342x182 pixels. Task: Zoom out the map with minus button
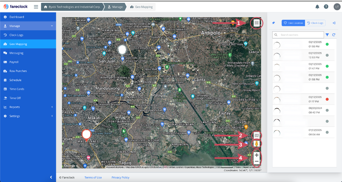point(257,162)
